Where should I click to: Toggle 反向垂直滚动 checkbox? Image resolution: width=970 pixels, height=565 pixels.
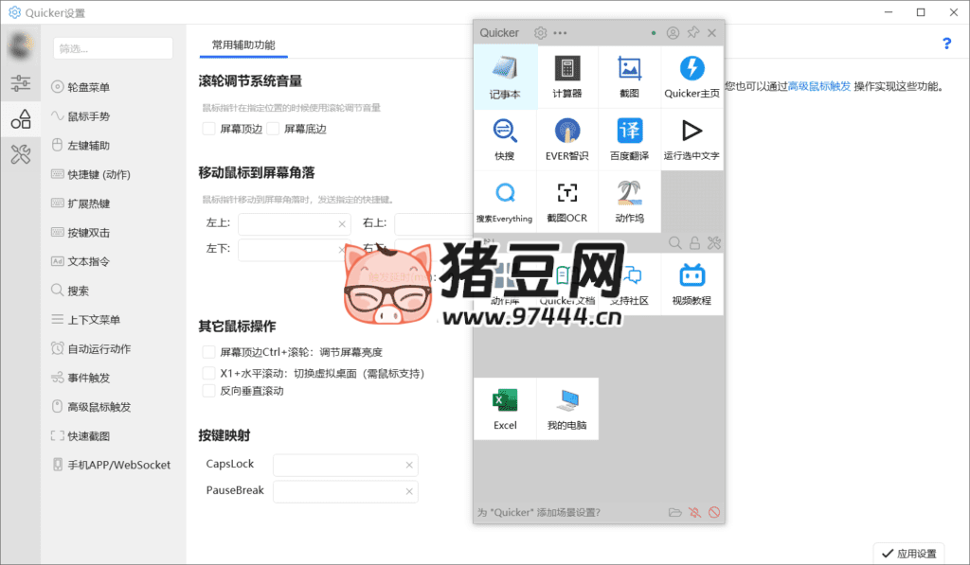(209, 391)
